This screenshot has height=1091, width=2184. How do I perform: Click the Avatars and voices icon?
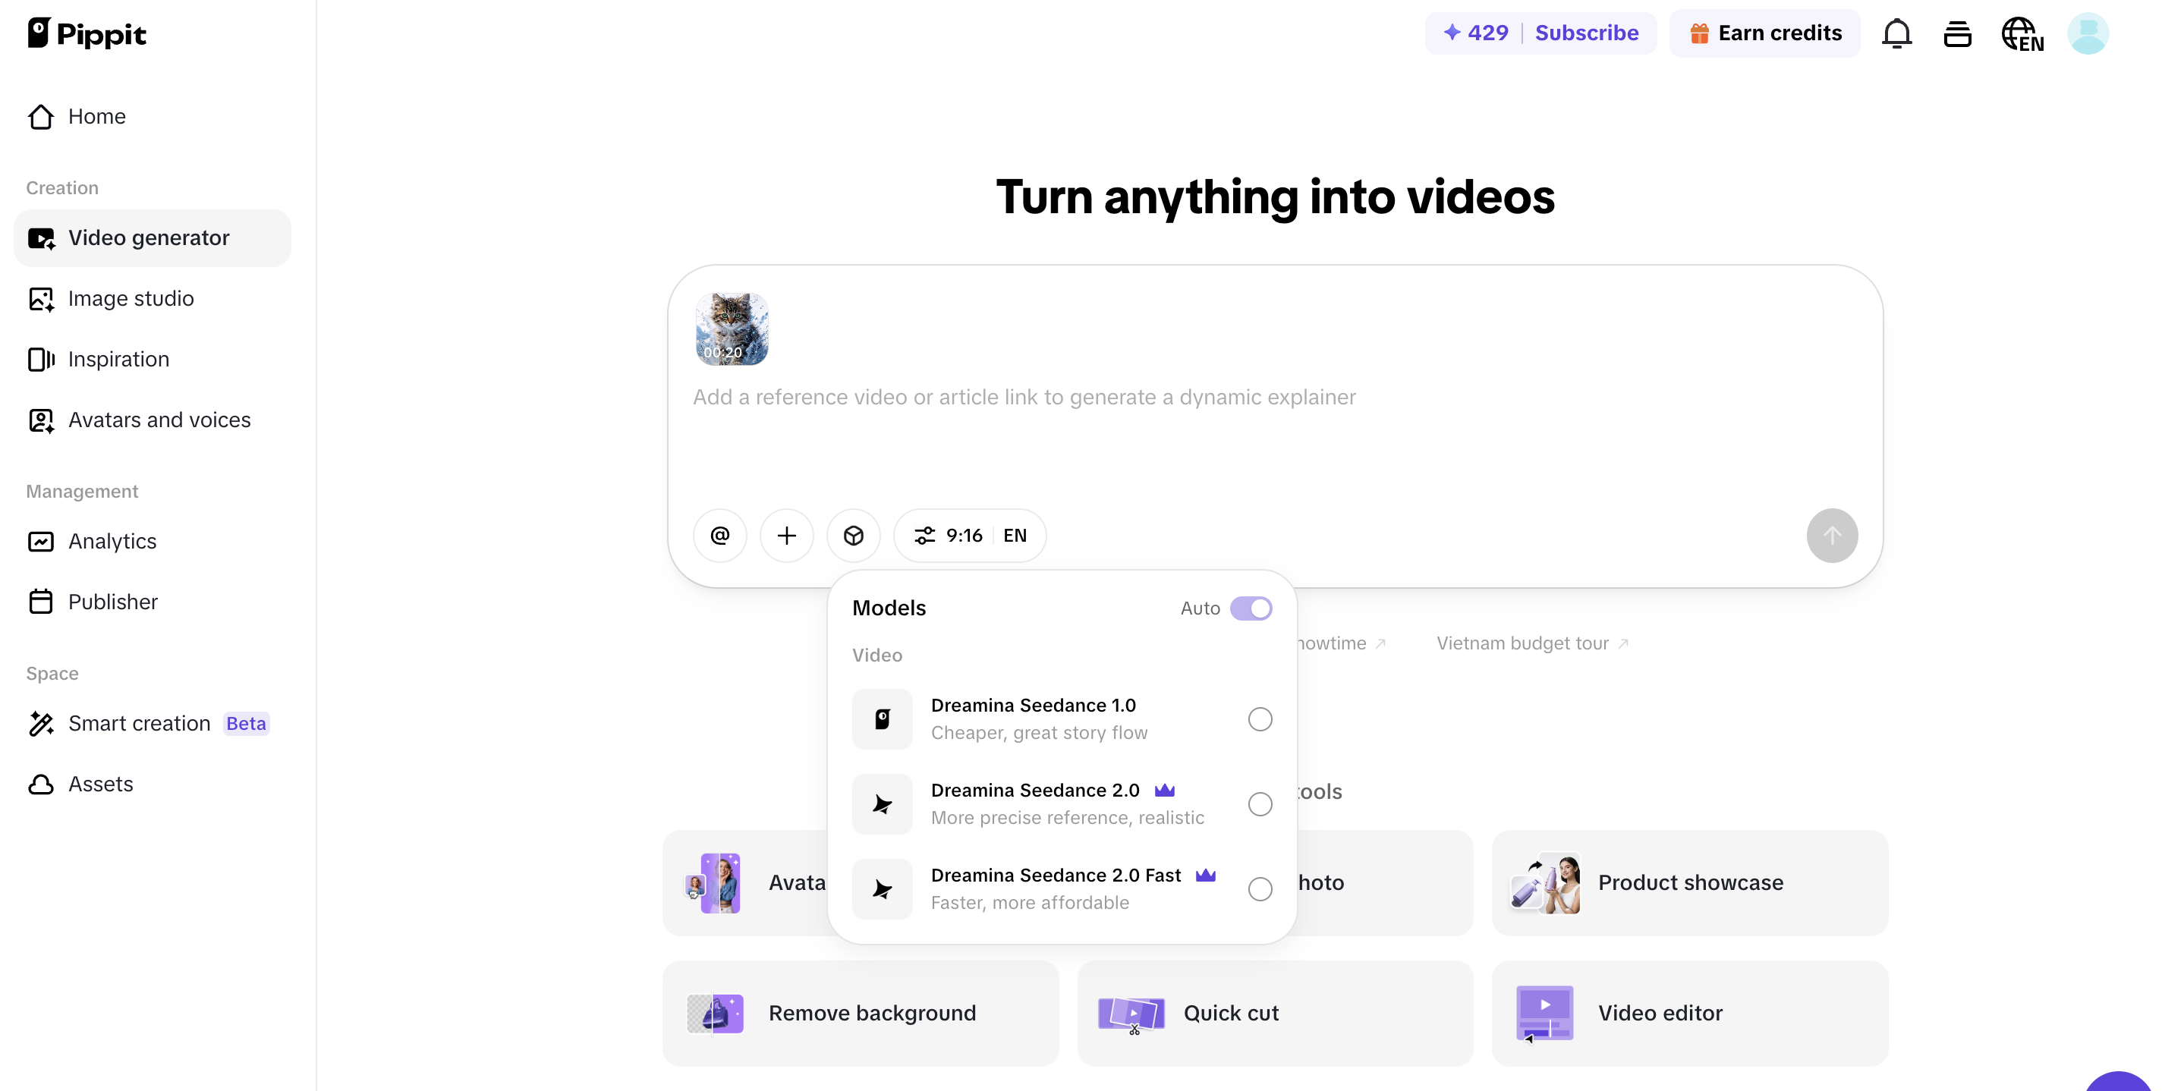(x=41, y=420)
